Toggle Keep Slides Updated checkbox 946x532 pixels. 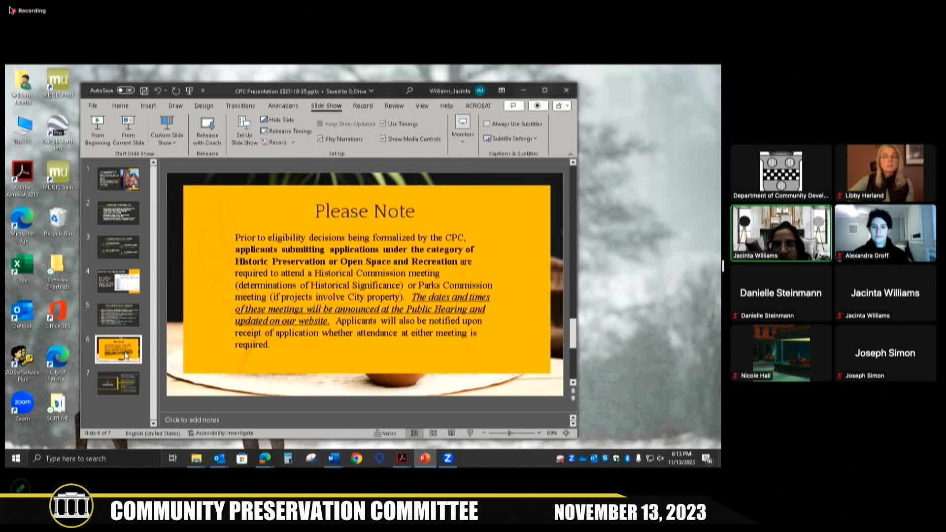(x=320, y=124)
